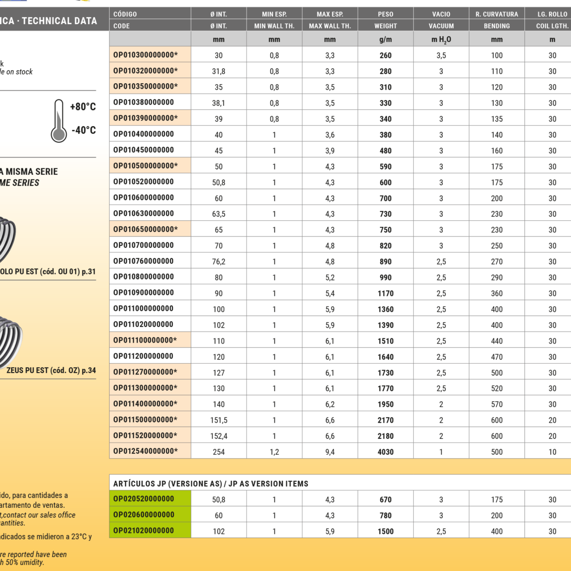This screenshot has width=571, height=571.
Task: Click the m H2O vacuum unit cell
Action: click(441, 40)
